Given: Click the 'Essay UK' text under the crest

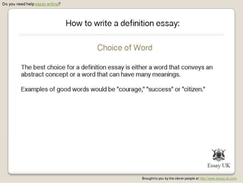Looking at the screenshot, I should (219, 165).
